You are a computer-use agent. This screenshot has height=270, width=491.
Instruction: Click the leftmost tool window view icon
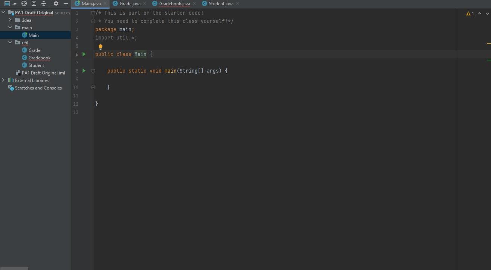[x=6, y=3]
